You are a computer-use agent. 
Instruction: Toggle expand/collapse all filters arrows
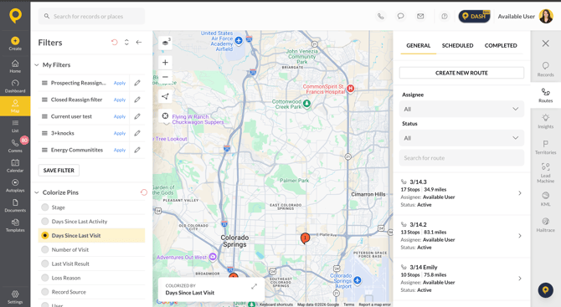126,42
